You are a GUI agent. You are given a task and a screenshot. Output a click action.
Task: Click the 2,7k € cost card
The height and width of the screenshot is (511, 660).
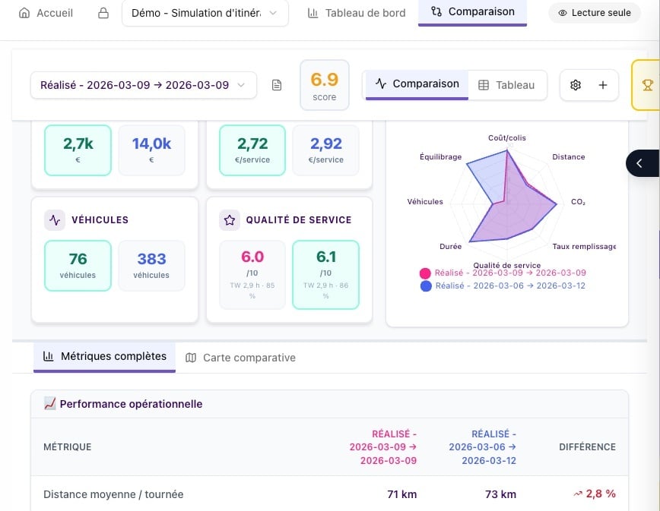pyautogui.click(x=78, y=150)
